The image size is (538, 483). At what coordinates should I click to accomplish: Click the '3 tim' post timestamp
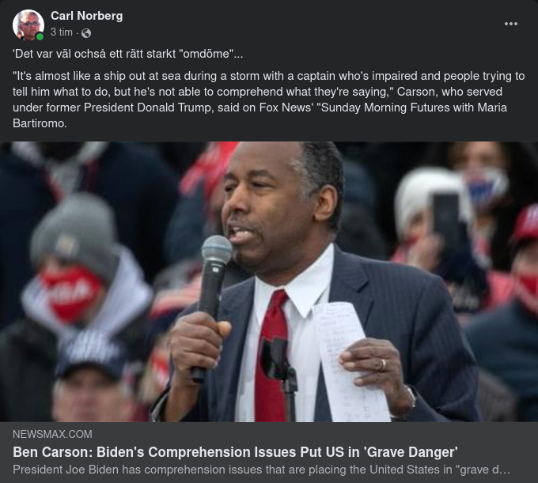(x=62, y=32)
